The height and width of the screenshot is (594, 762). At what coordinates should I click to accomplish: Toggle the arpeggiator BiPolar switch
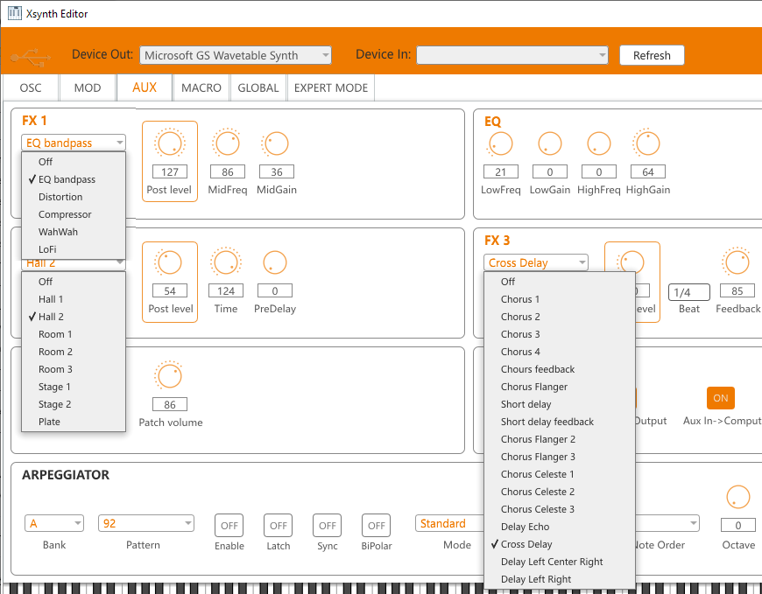click(x=376, y=526)
